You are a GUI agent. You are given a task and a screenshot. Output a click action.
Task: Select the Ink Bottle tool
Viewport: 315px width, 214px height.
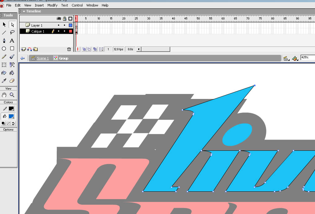coord(4,73)
